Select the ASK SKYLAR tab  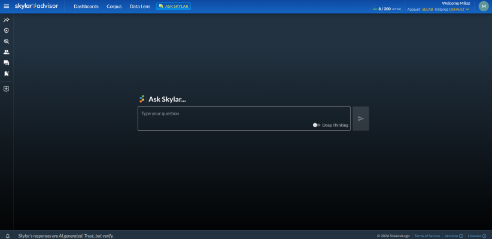174,6
